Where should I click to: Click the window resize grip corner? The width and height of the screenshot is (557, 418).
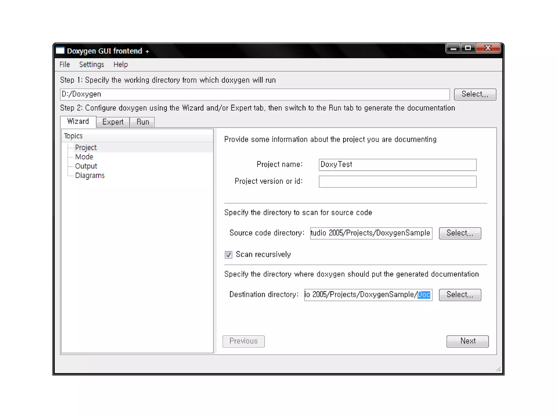click(x=498, y=369)
